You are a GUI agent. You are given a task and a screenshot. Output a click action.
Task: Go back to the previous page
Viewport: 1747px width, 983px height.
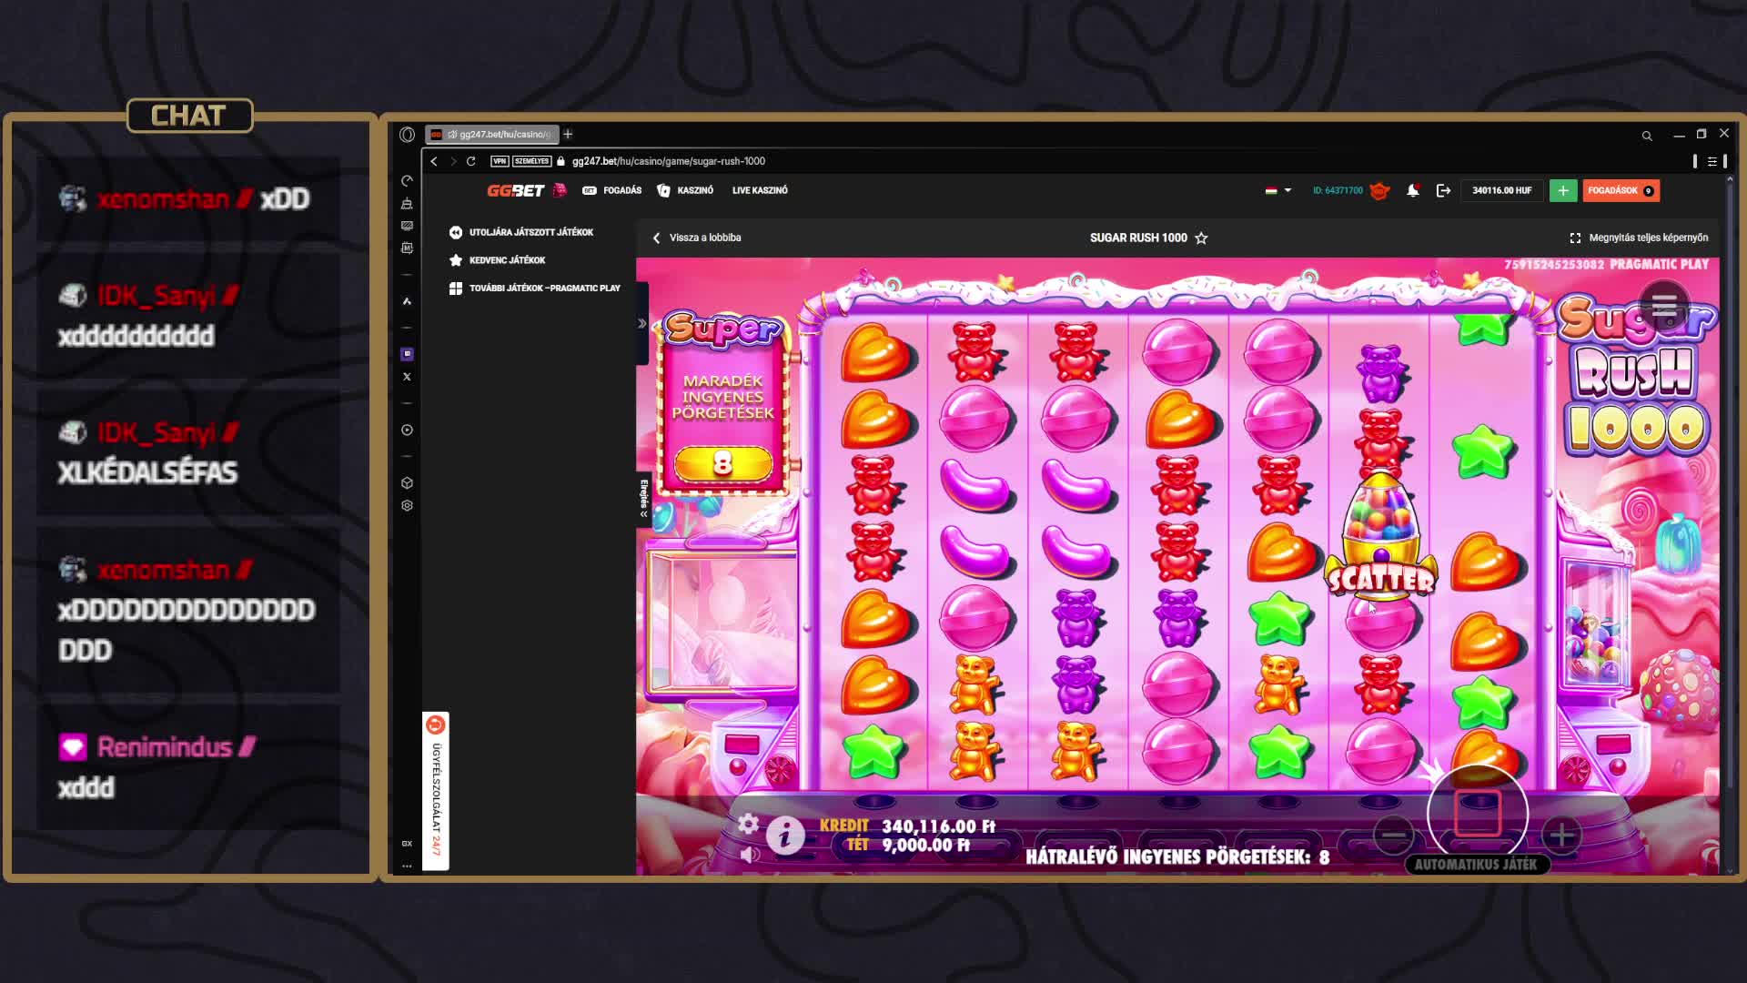[x=434, y=161]
